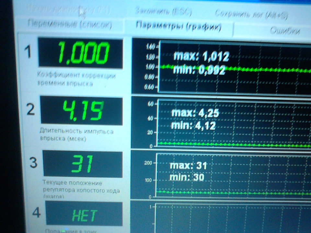
Task: Click the row number 3 label
Action: 33,163
